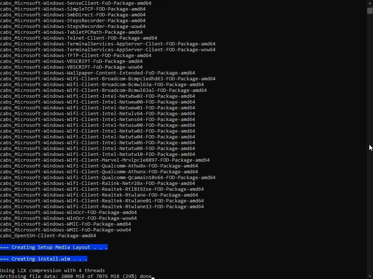Click the StepsRecorder-Package-amd64 line
Image resolution: width=373 pixels, height=279 pixels.
pos(73,21)
